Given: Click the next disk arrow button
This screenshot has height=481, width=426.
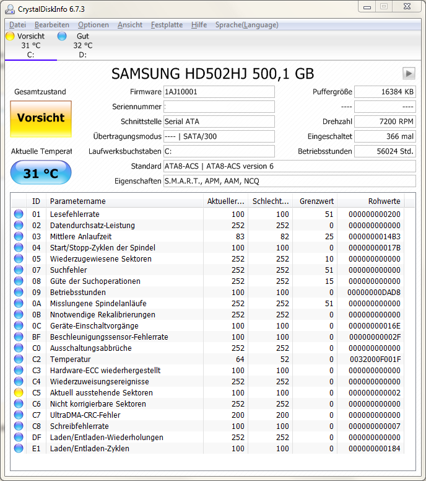Looking at the screenshot, I should point(409,74).
